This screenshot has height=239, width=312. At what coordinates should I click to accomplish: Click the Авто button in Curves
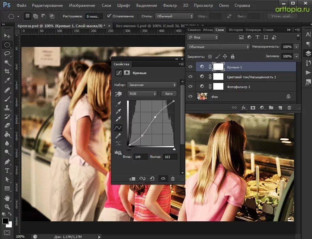click(169, 94)
